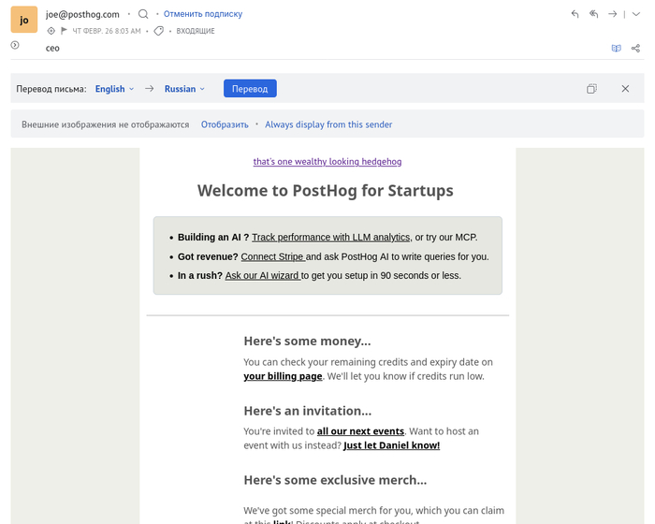This screenshot has width=655, height=524.
Task: Open Track performance with LLM analytics link
Action: click(x=331, y=238)
